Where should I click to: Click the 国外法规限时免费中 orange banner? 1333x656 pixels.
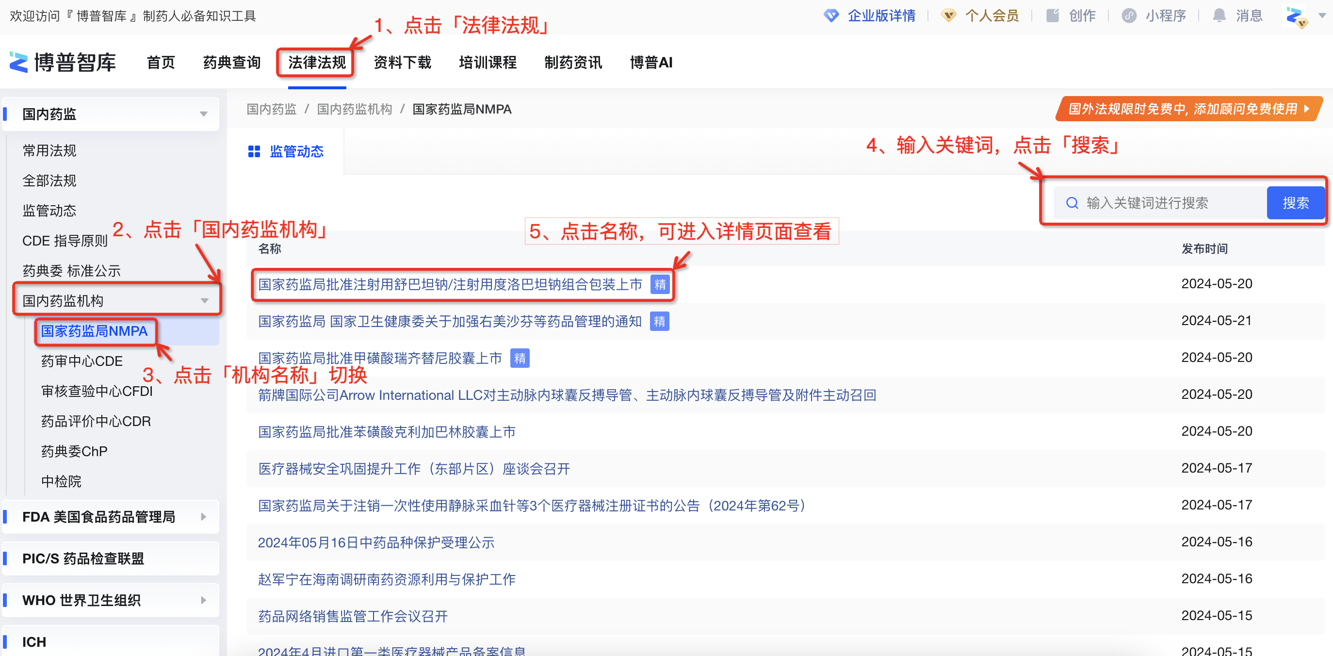click(1188, 109)
